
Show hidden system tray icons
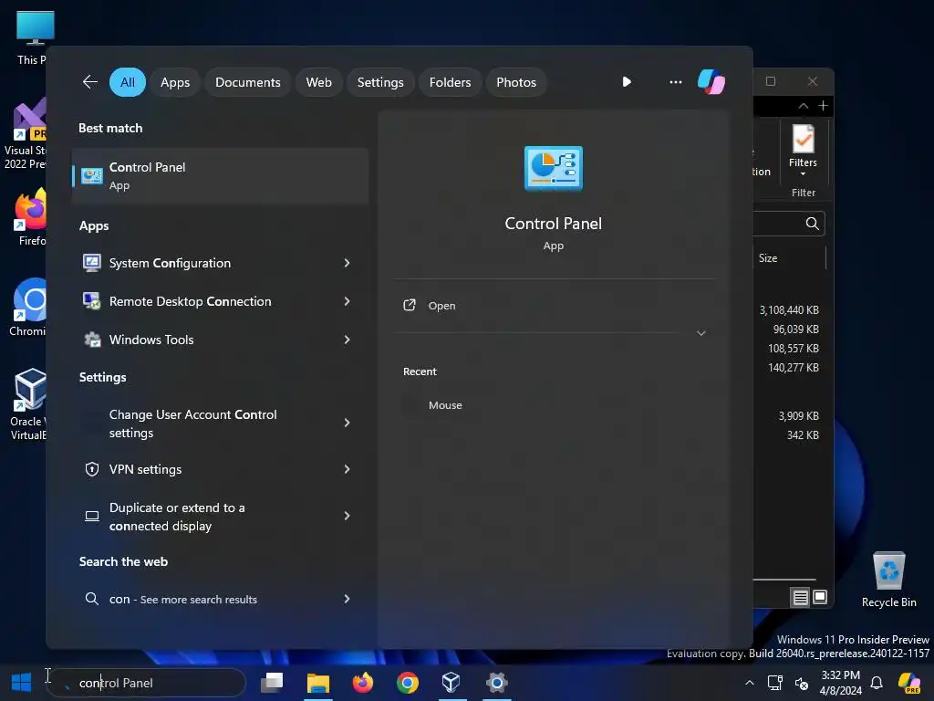[750, 683]
